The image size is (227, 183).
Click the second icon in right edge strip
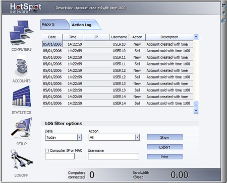[x=224, y=13]
